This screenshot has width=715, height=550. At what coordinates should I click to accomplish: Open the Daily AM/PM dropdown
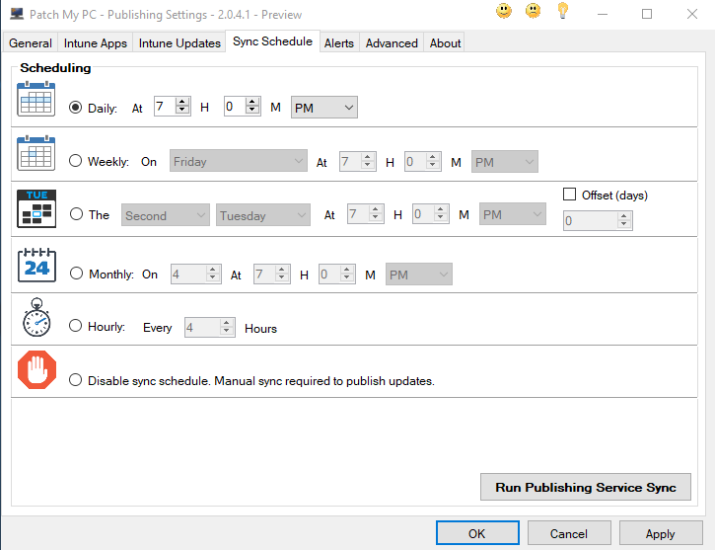[x=324, y=108]
